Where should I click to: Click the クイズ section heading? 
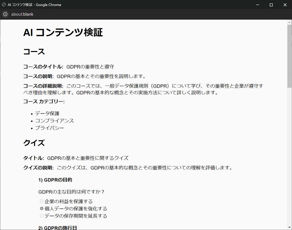(34, 143)
